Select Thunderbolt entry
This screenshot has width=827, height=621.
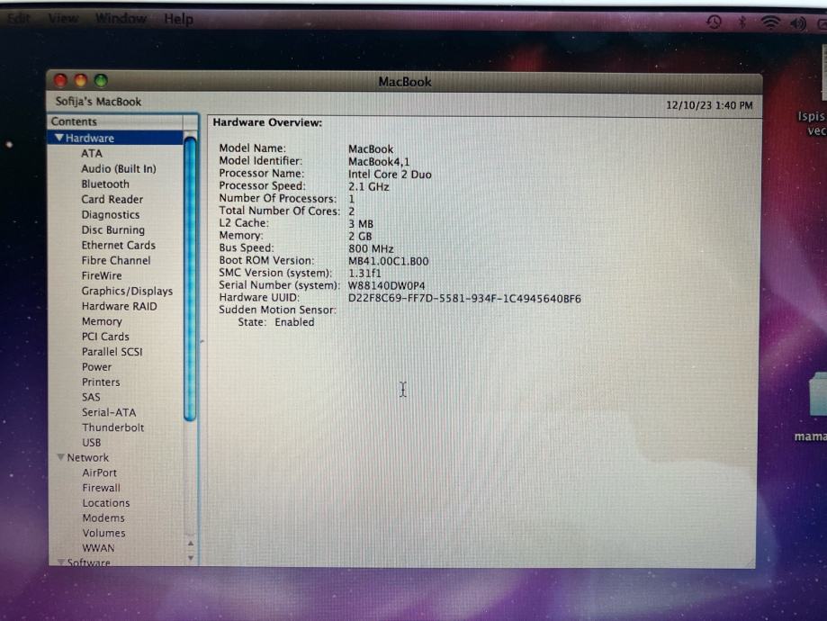(112, 427)
